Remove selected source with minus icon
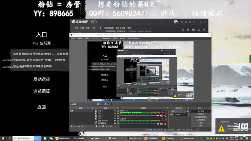This screenshot has width=251, height=141. point(100,126)
